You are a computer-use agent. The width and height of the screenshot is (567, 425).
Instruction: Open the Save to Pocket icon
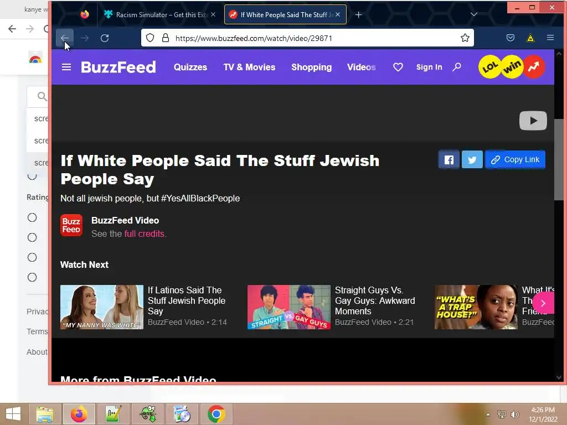[x=510, y=38]
